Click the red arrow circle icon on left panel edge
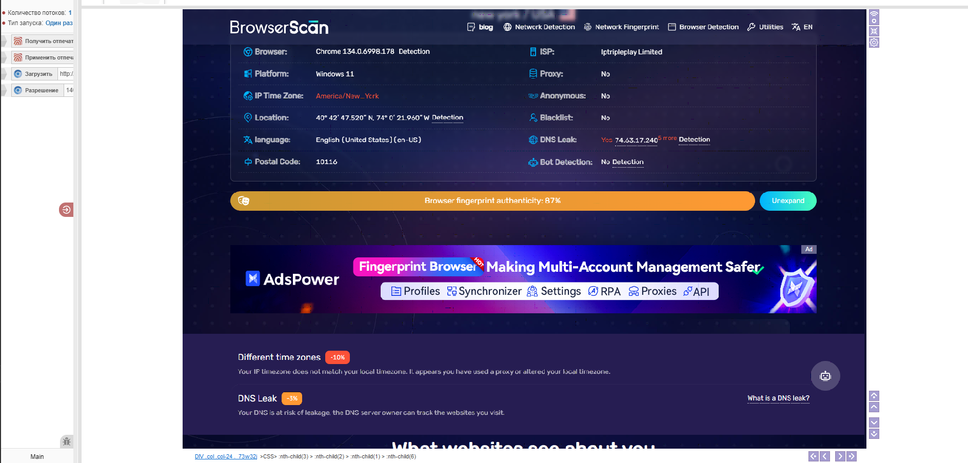968x463 pixels. [66, 210]
